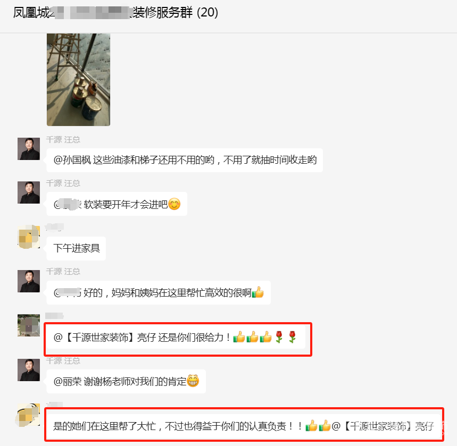Click avatar beside 妈妈和姨妈 message
457x446 pixels.
pos(29,281)
